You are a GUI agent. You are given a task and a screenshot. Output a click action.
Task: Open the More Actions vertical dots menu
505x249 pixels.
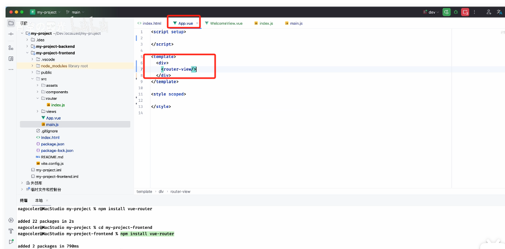(x=474, y=12)
